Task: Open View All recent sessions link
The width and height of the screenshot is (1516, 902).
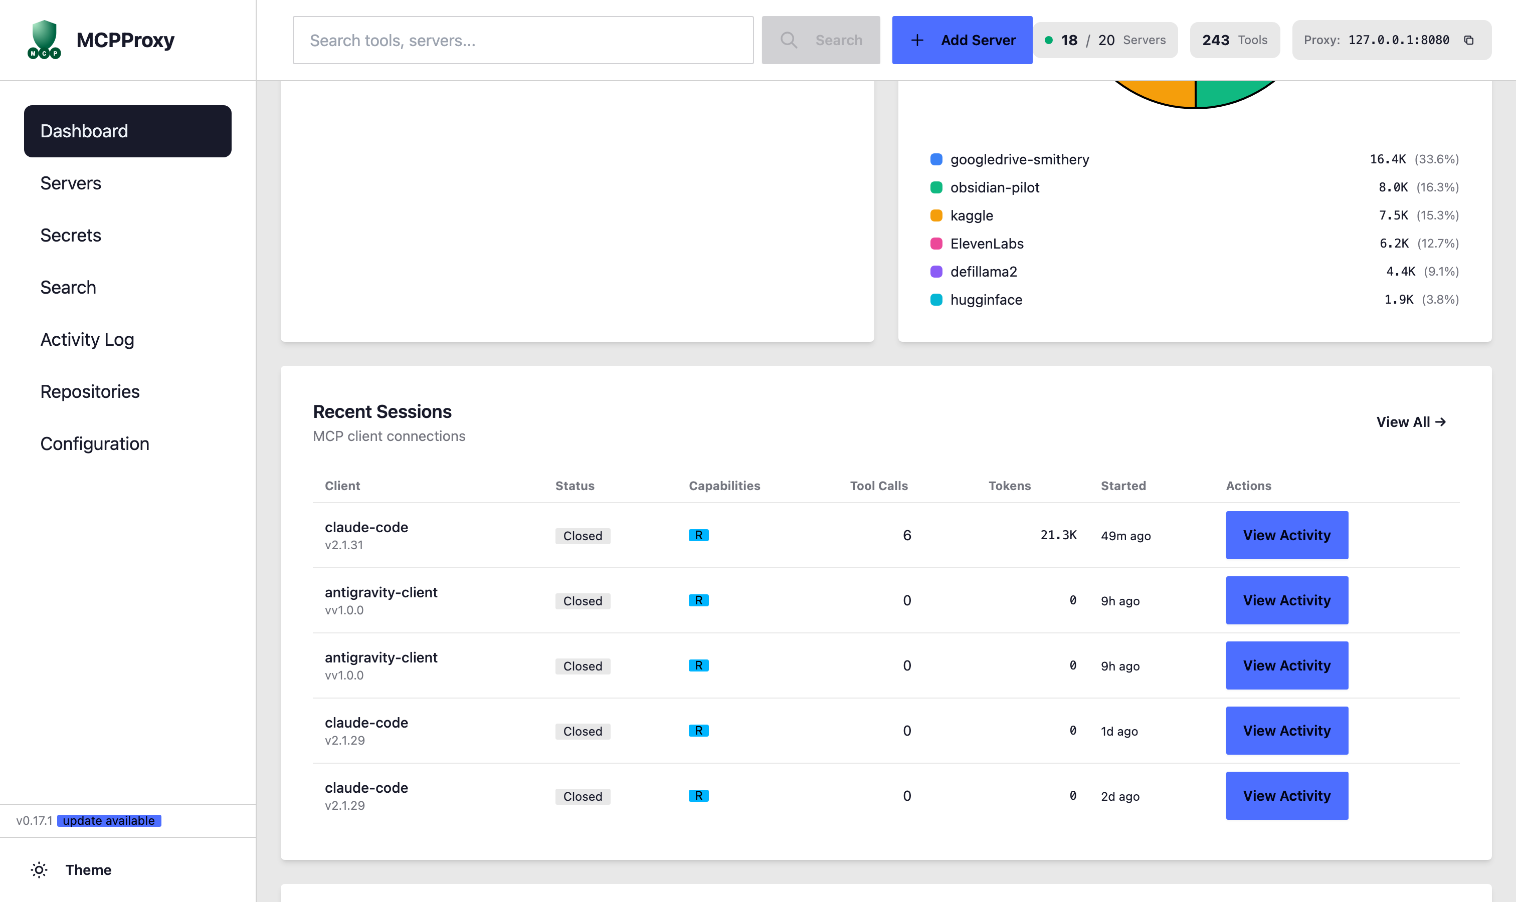Action: tap(1411, 422)
